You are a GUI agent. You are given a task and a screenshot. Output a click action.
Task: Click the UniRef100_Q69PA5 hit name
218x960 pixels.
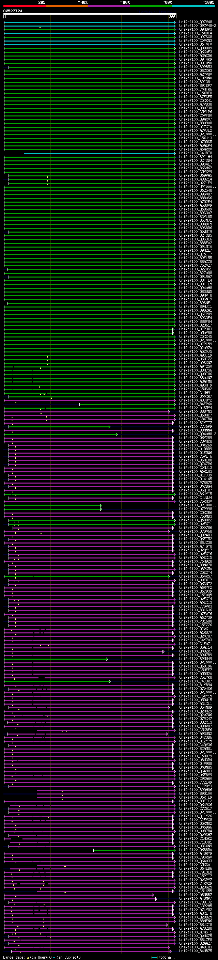pyautogui.click(x=196, y=175)
